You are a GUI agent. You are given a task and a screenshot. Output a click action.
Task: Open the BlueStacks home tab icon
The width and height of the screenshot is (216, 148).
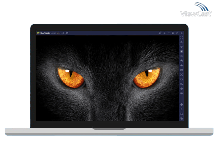63,33
